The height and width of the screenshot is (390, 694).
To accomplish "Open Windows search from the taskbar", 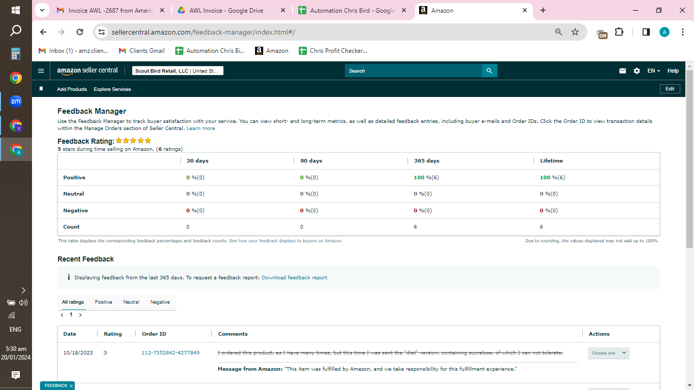I will click(16, 31).
